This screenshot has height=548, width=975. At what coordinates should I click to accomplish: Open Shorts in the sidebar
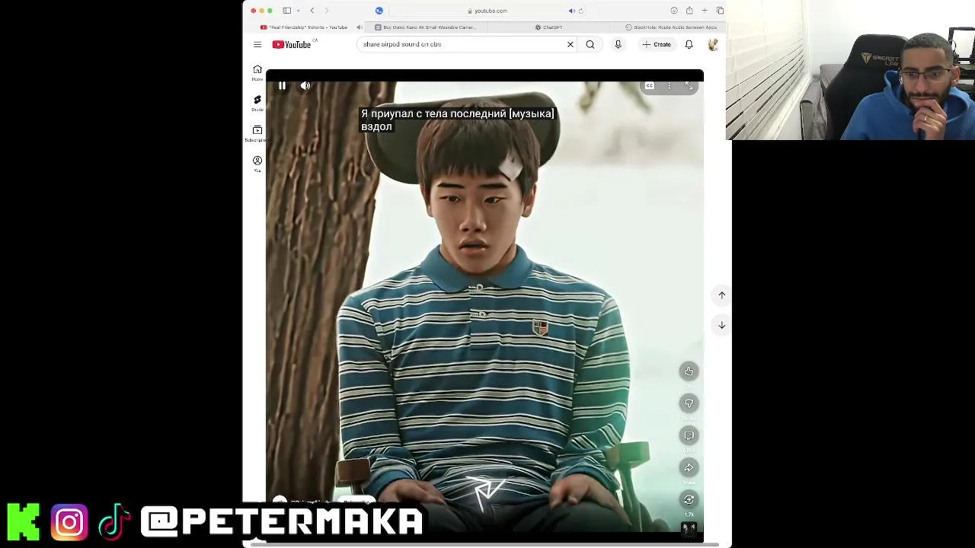click(x=257, y=103)
